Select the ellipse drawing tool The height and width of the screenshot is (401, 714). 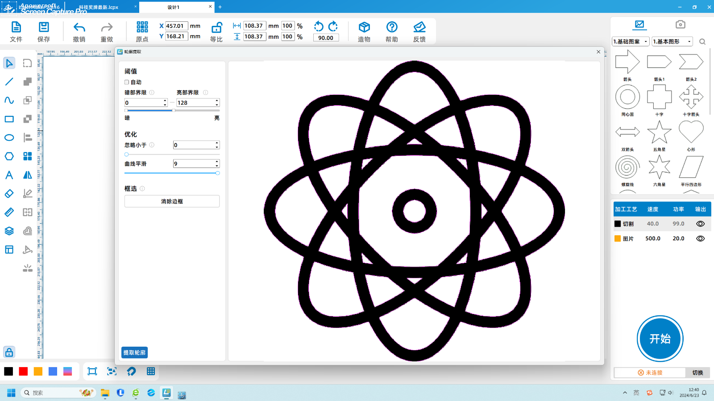click(9, 138)
